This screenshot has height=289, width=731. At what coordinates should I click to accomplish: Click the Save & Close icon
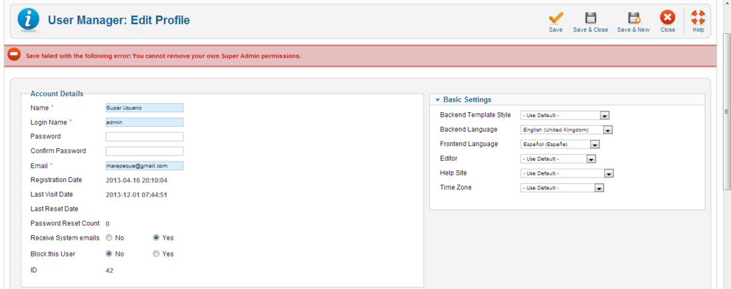tap(590, 19)
